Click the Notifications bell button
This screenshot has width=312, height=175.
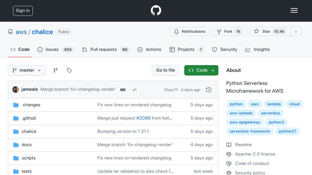[189, 31]
